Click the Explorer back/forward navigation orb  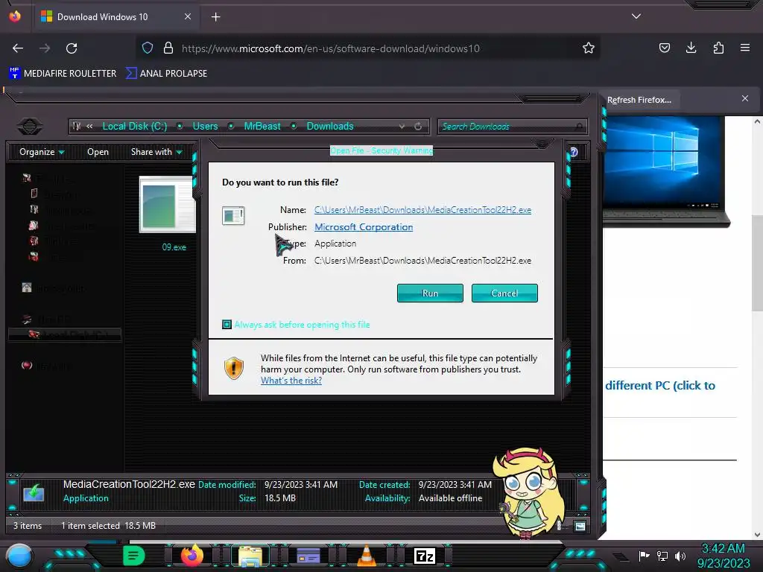click(30, 127)
